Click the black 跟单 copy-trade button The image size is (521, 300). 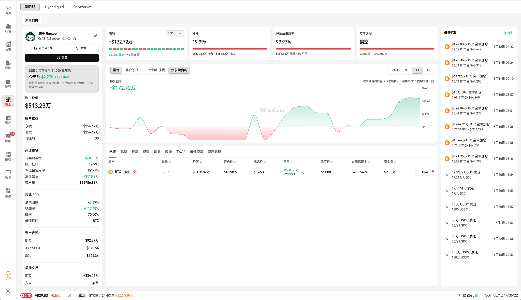(62, 58)
